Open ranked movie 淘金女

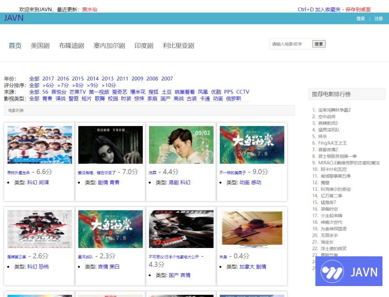327,242
